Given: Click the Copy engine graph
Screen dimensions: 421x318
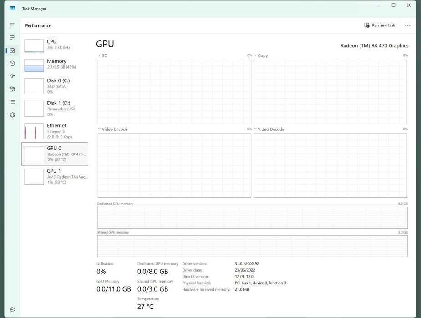Looking at the screenshot, I should 330,92.
